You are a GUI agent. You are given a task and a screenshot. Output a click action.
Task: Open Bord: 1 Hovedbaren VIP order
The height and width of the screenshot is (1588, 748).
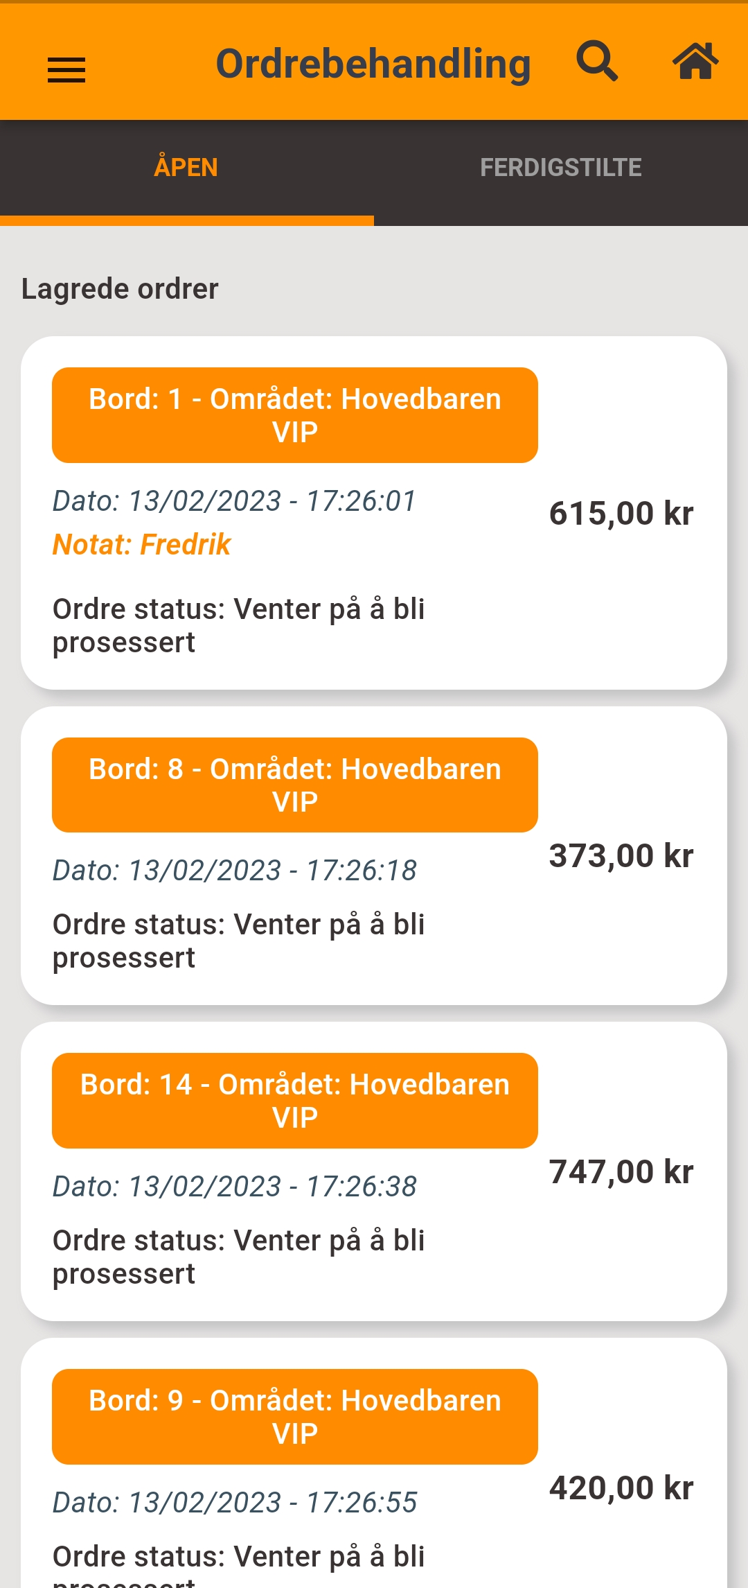(295, 415)
